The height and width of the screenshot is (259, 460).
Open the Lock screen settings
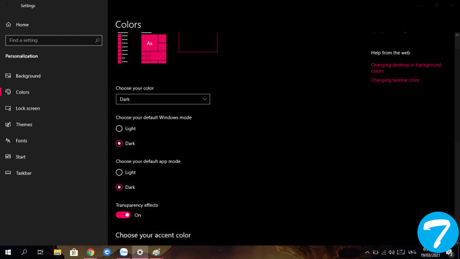pos(28,109)
